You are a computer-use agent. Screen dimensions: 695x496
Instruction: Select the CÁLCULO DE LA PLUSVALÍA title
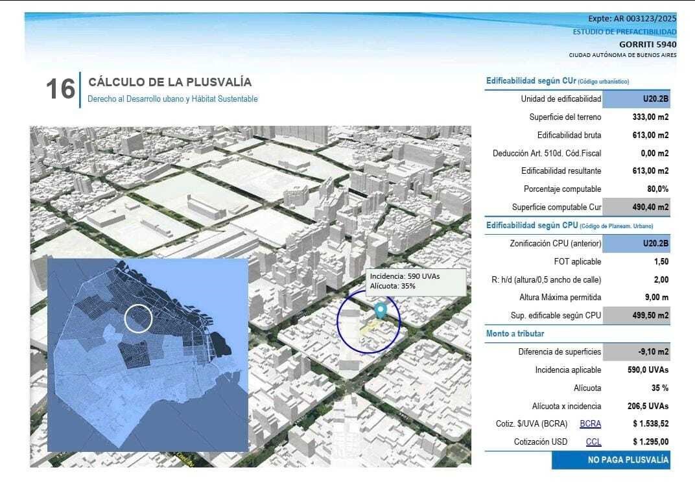click(170, 82)
